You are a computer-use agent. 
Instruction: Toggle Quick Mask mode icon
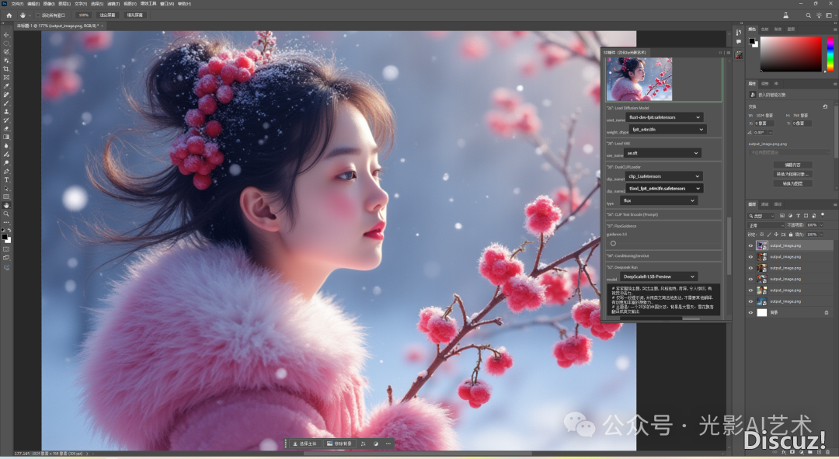click(6, 249)
